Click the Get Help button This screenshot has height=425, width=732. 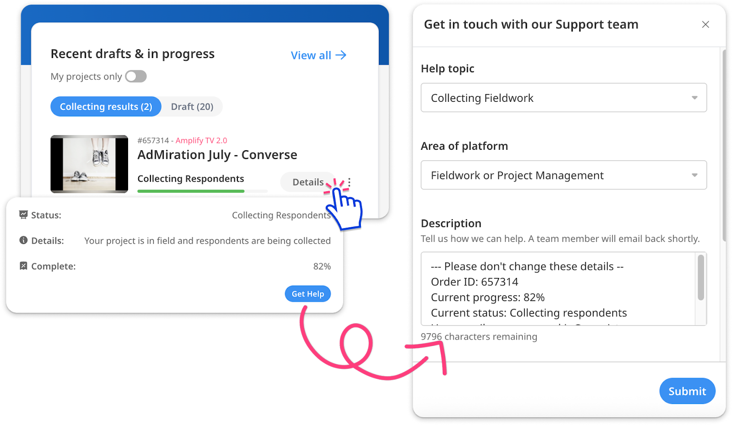pyautogui.click(x=308, y=294)
